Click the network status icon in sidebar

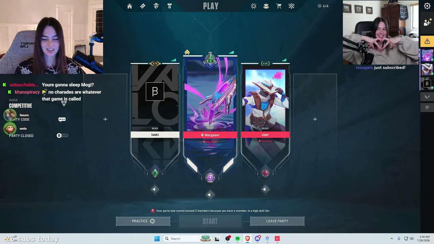pyautogui.click(x=427, y=108)
